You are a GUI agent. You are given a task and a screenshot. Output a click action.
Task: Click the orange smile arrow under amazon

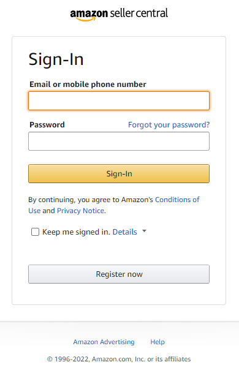[x=86, y=19]
